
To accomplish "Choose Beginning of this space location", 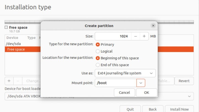I will coord(98,58).
